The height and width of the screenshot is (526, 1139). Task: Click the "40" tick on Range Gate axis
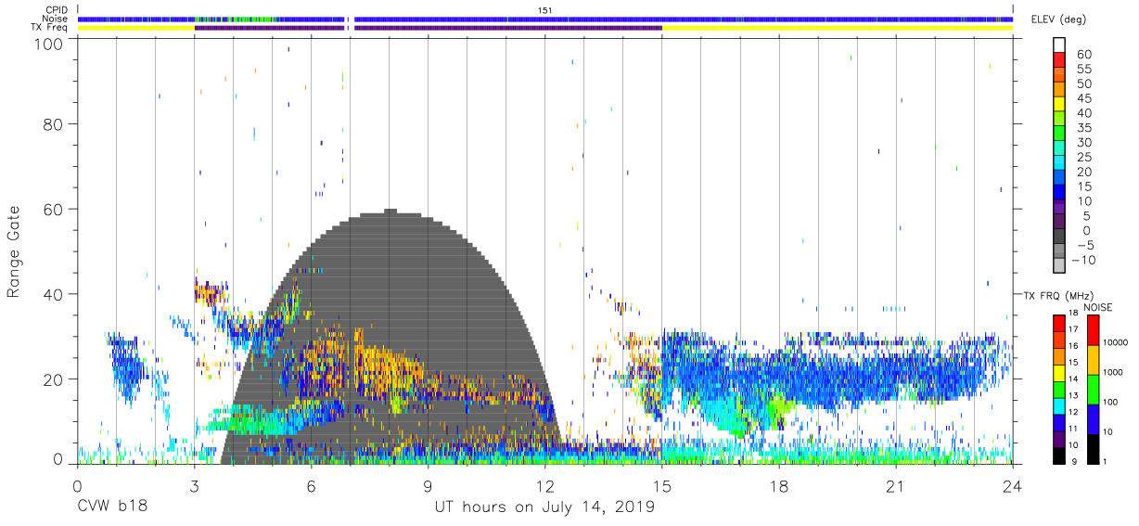click(54, 294)
